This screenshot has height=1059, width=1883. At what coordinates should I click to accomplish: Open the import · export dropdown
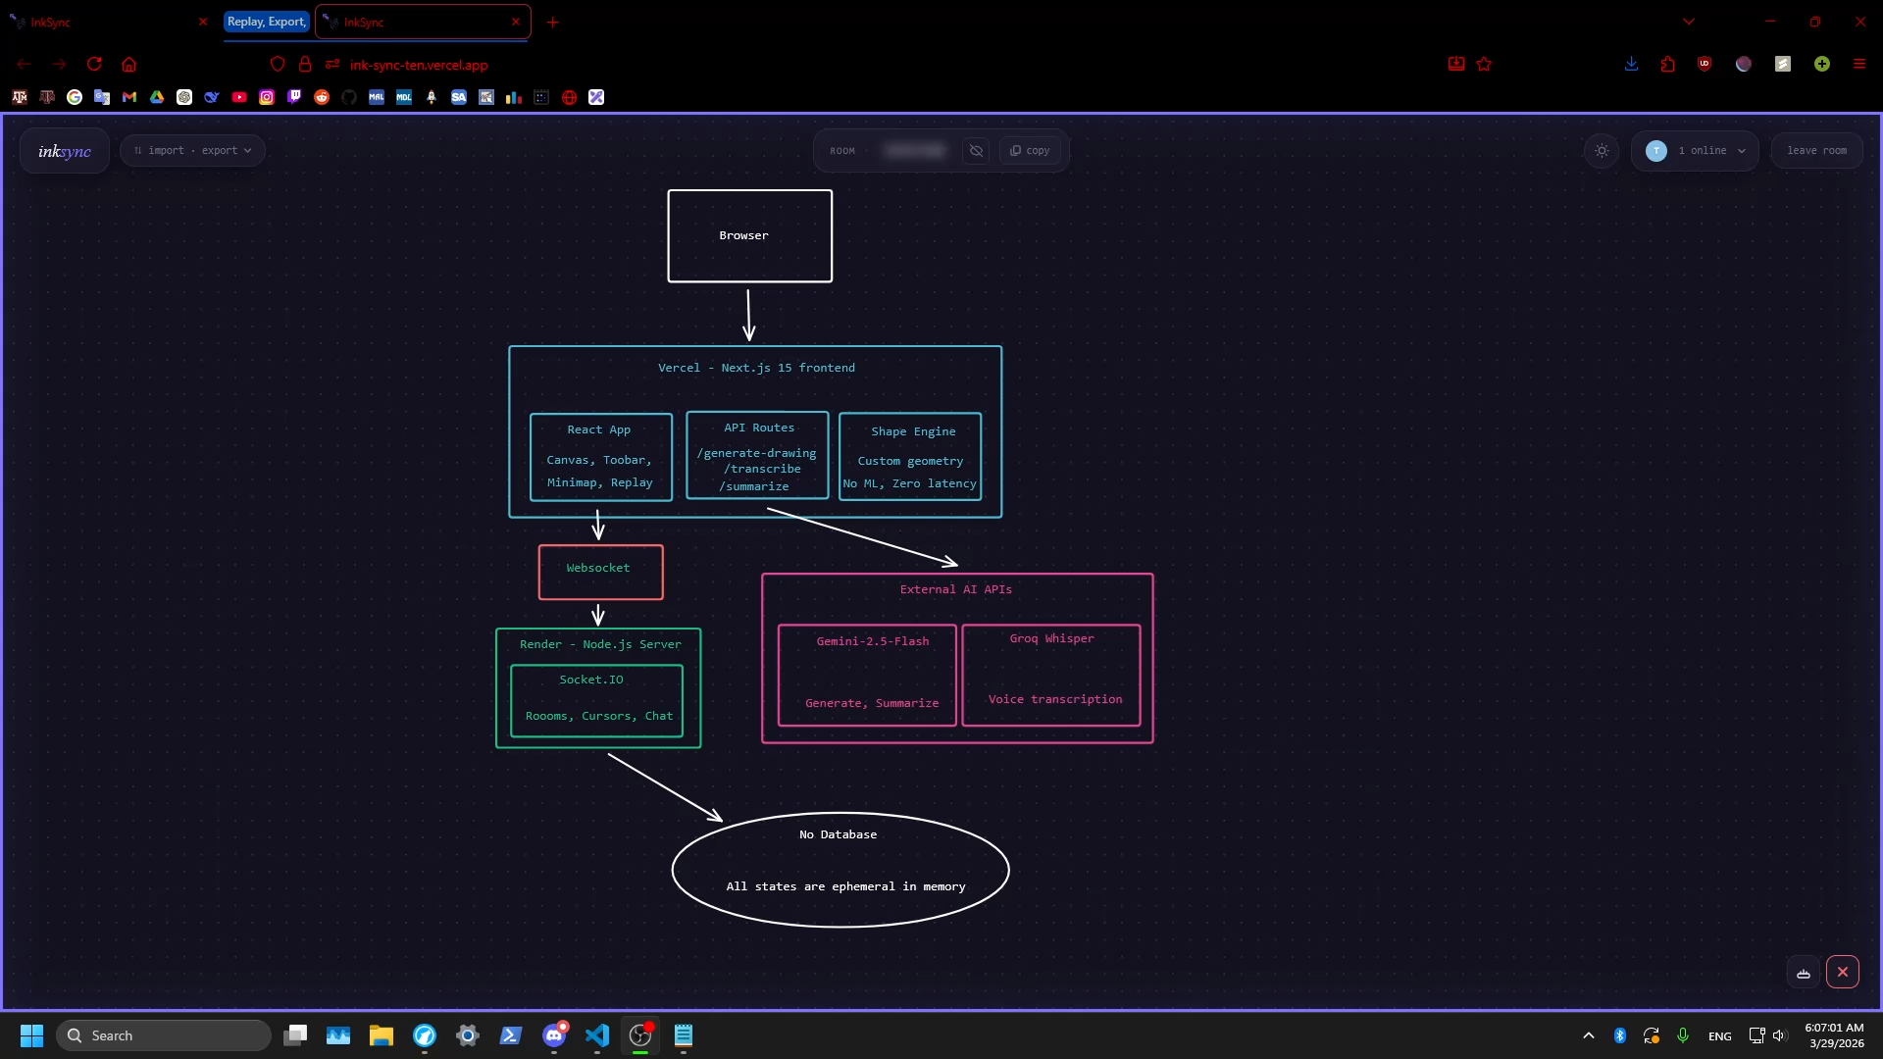click(193, 151)
